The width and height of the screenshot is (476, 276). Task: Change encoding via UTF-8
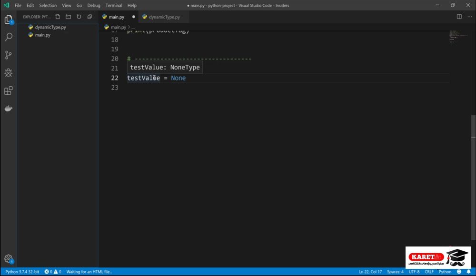414,272
